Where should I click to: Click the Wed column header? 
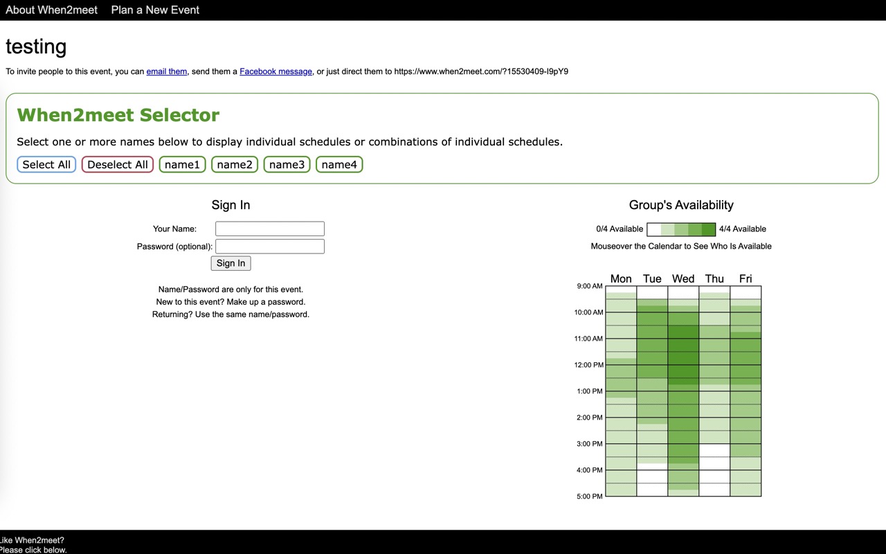[x=683, y=278]
